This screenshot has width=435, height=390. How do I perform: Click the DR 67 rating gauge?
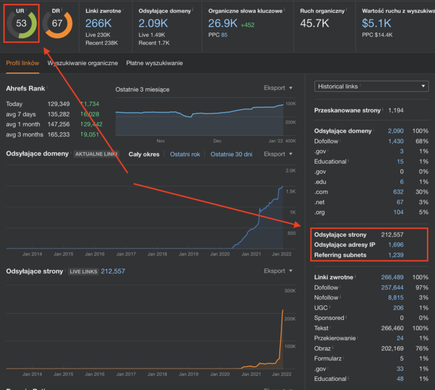click(57, 24)
